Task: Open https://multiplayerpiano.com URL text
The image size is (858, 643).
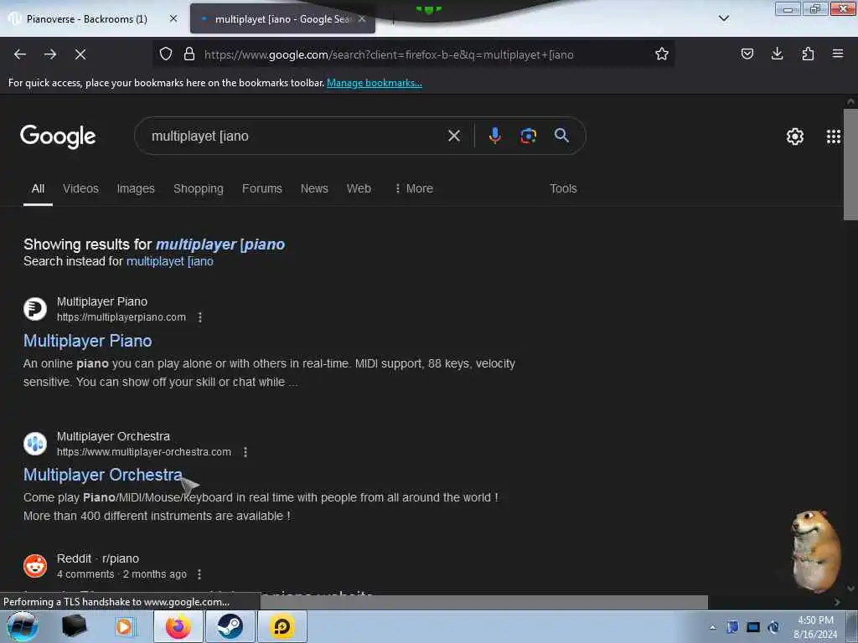Action: pyautogui.click(x=121, y=317)
